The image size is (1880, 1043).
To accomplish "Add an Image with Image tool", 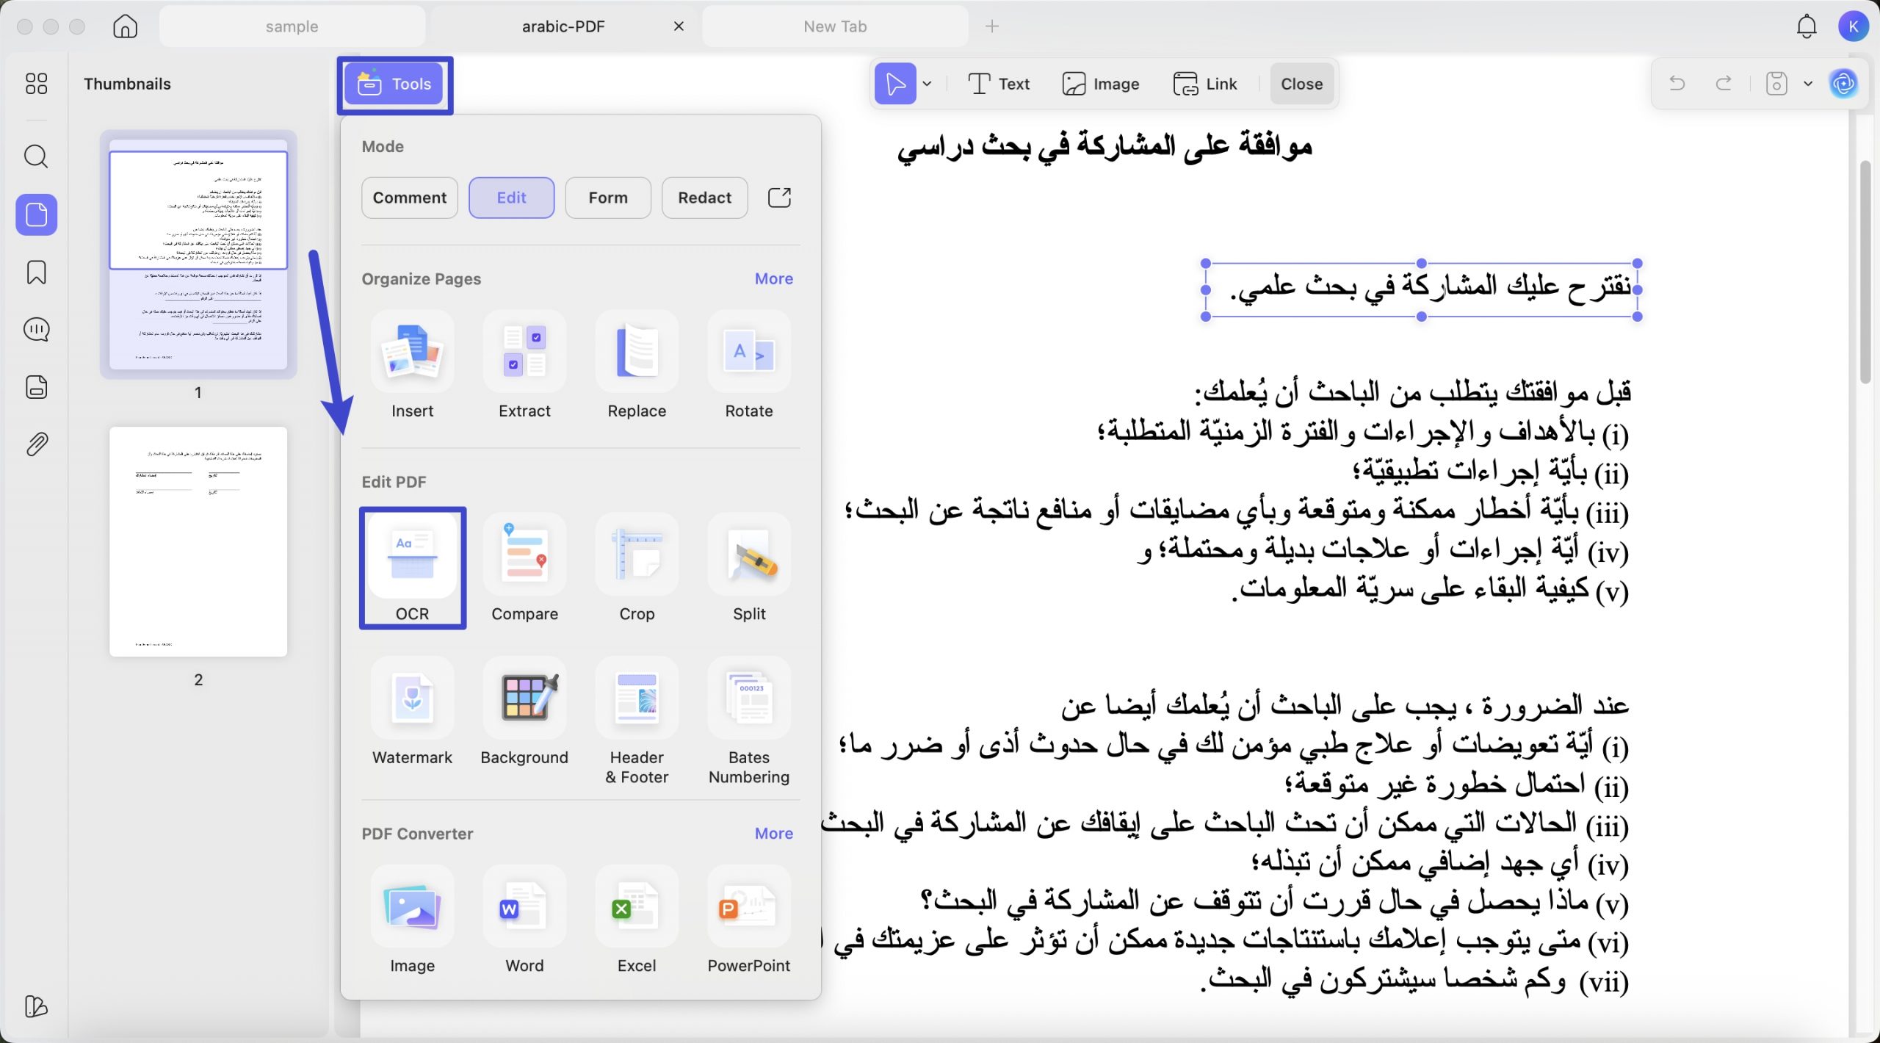I will (x=1100, y=84).
